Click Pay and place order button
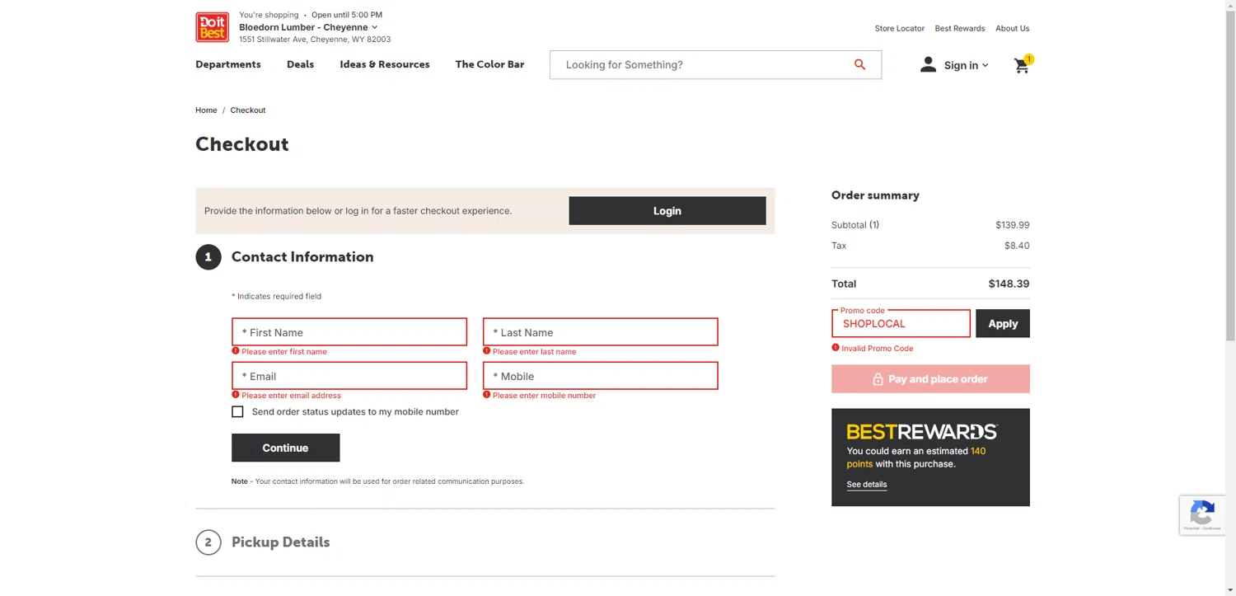Image resolution: width=1236 pixels, height=596 pixels. point(930,379)
